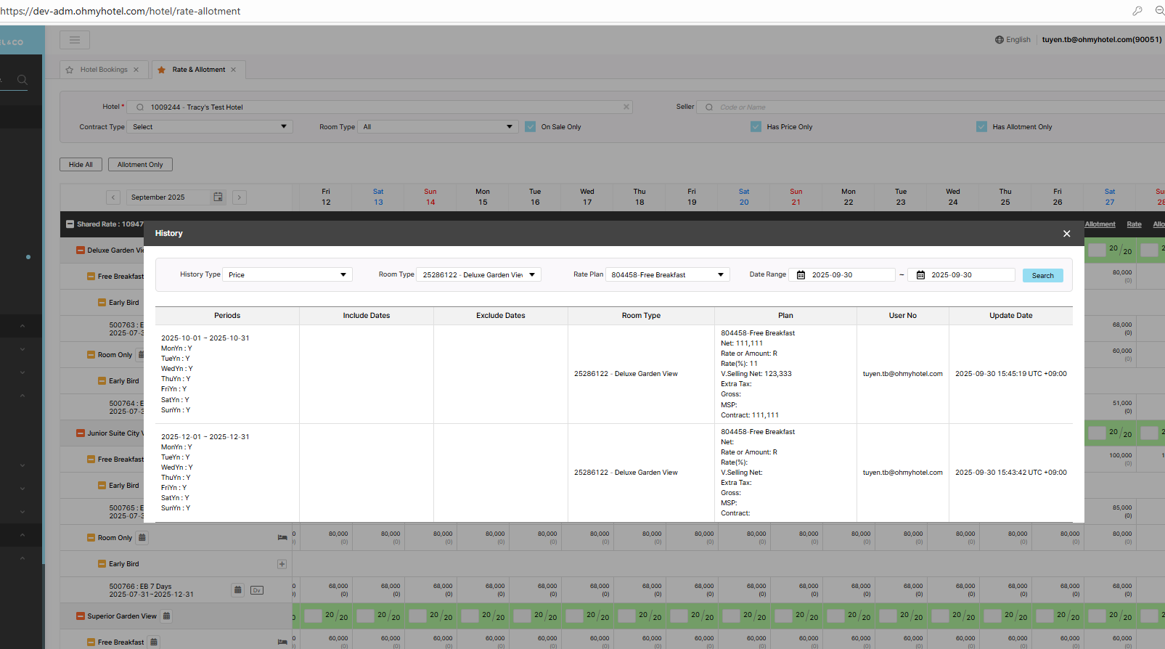
Task: Click the sidebar search magnifier icon
Action: click(x=23, y=80)
